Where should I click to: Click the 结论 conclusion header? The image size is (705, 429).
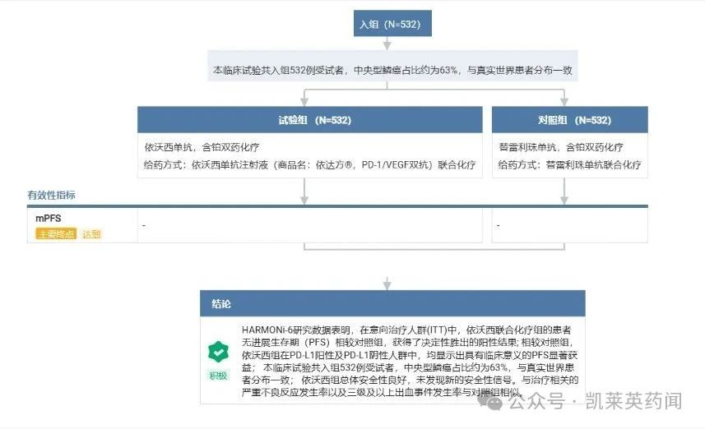(392, 303)
